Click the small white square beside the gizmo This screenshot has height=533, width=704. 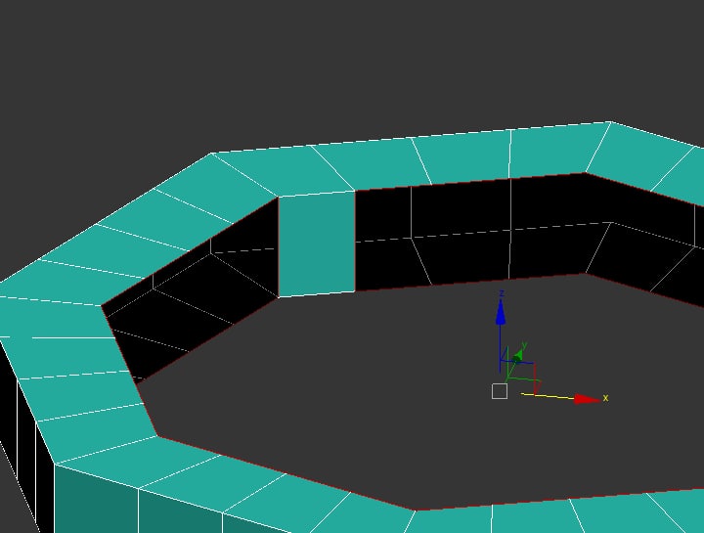(500, 391)
